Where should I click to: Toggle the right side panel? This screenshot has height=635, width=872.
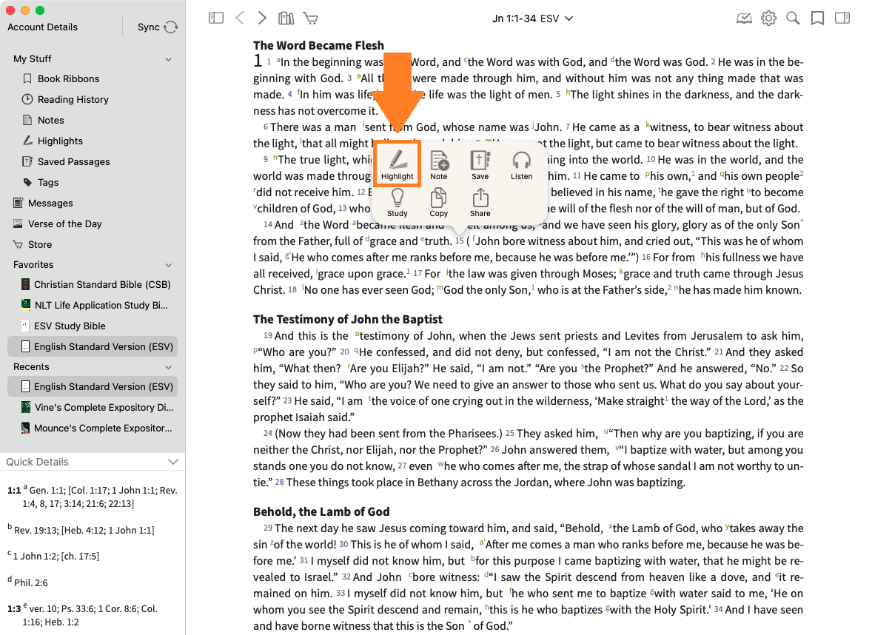click(x=842, y=19)
